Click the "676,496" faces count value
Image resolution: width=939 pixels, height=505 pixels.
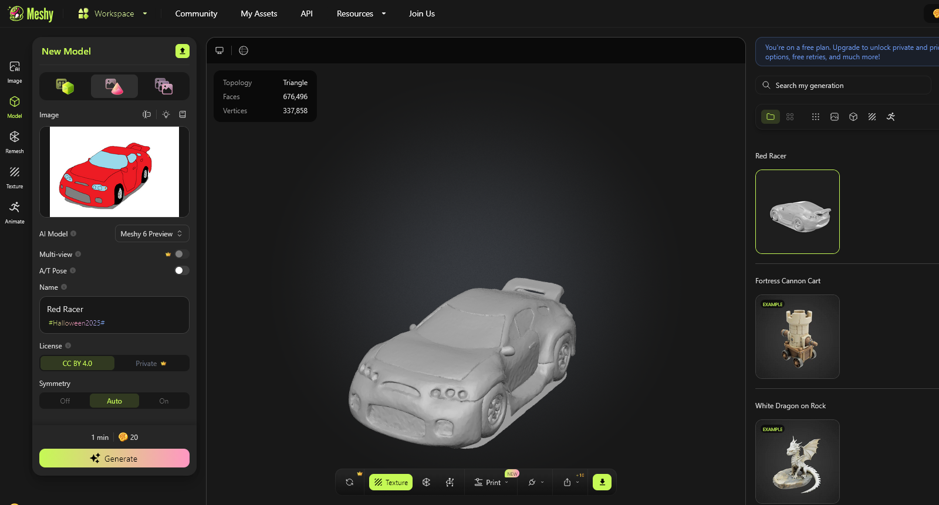tap(295, 97)
